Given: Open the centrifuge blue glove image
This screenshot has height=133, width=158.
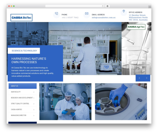Looking at the screenshot, I should click(x=121, y=102).
